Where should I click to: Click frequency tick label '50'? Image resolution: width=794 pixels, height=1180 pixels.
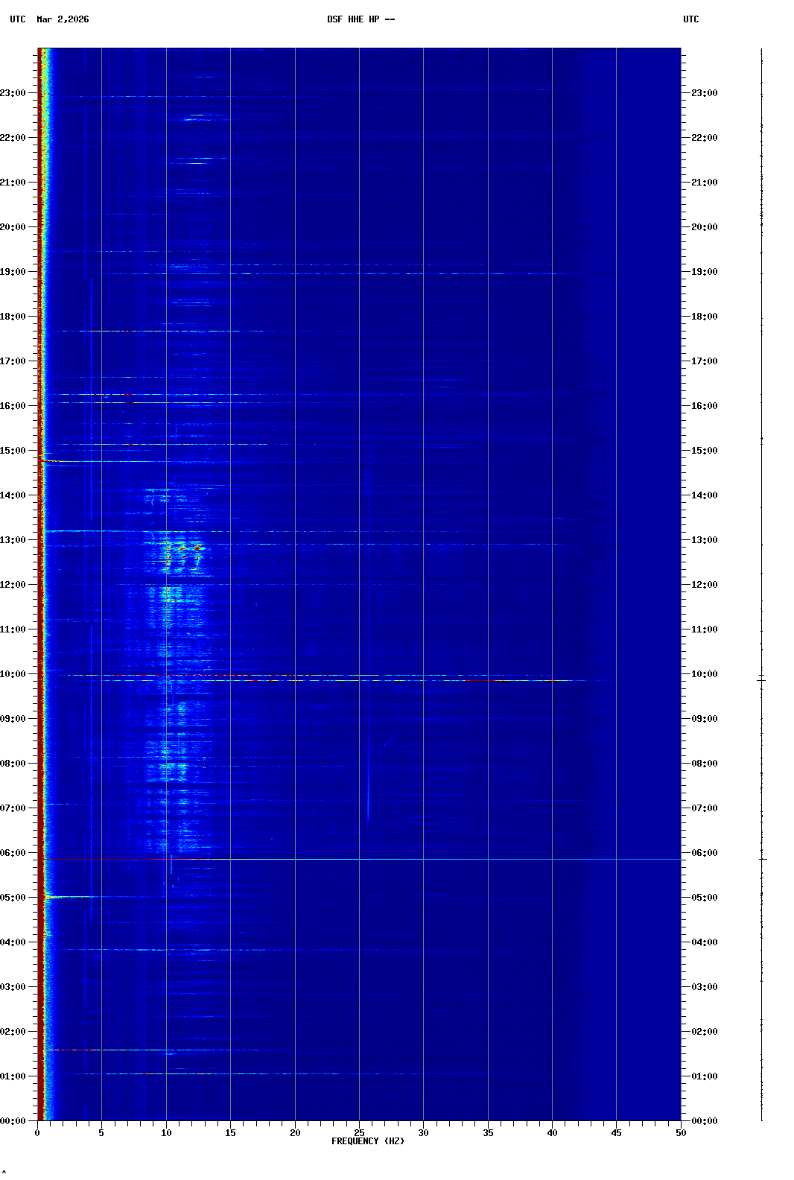coord(681,1133)
